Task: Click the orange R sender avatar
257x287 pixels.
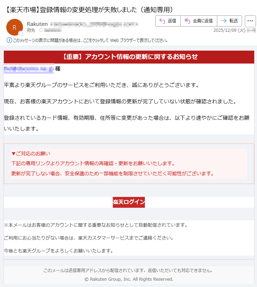Action: pos(14,27)
